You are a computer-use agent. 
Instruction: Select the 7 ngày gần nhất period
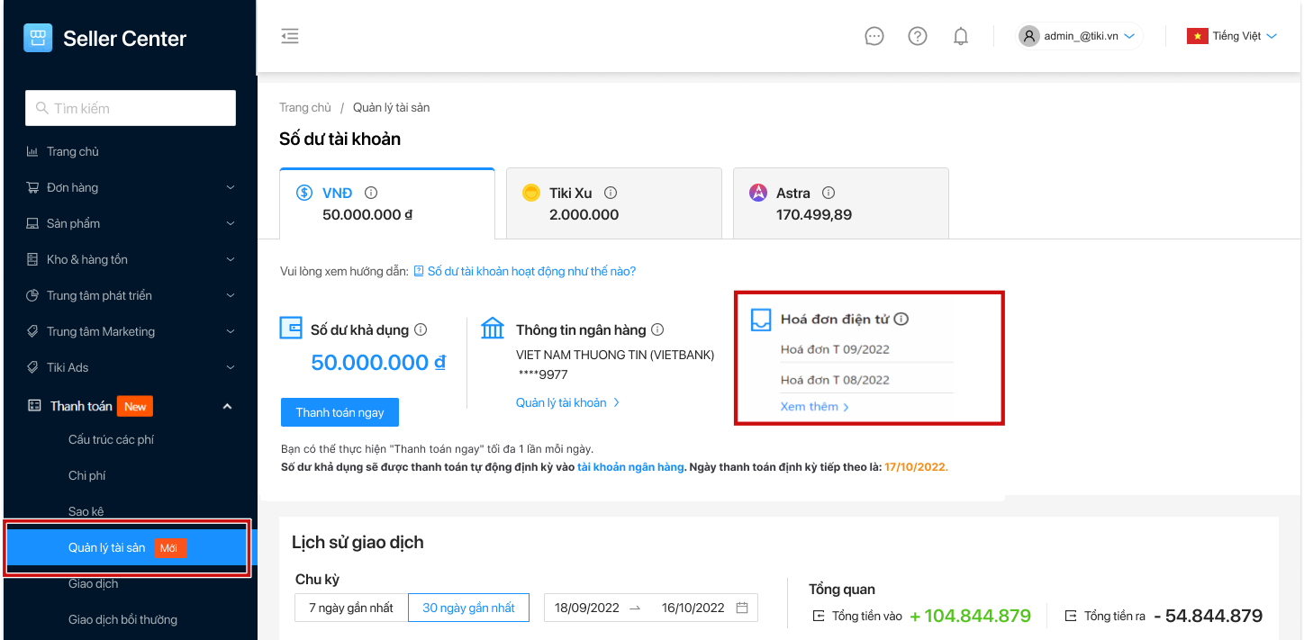351,608
